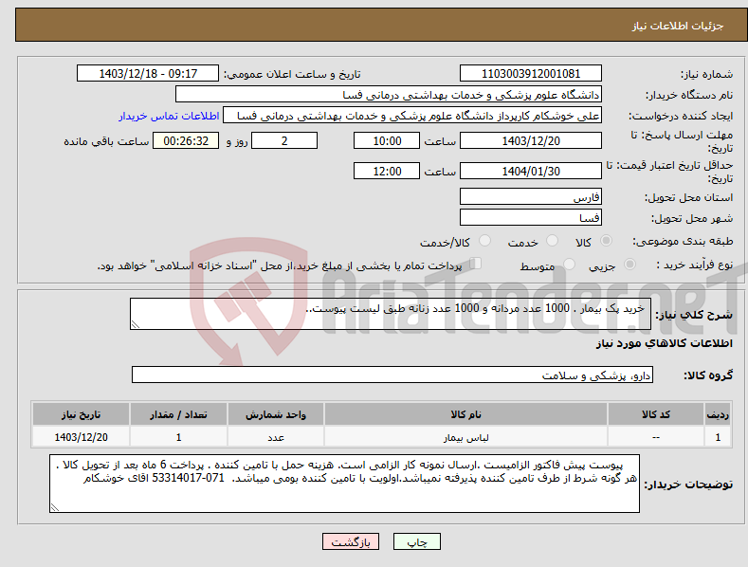Click the price validity date 1404/01/30 field
Image resolution: width=748 pixels, height=567 pixels.
(531, 171)
